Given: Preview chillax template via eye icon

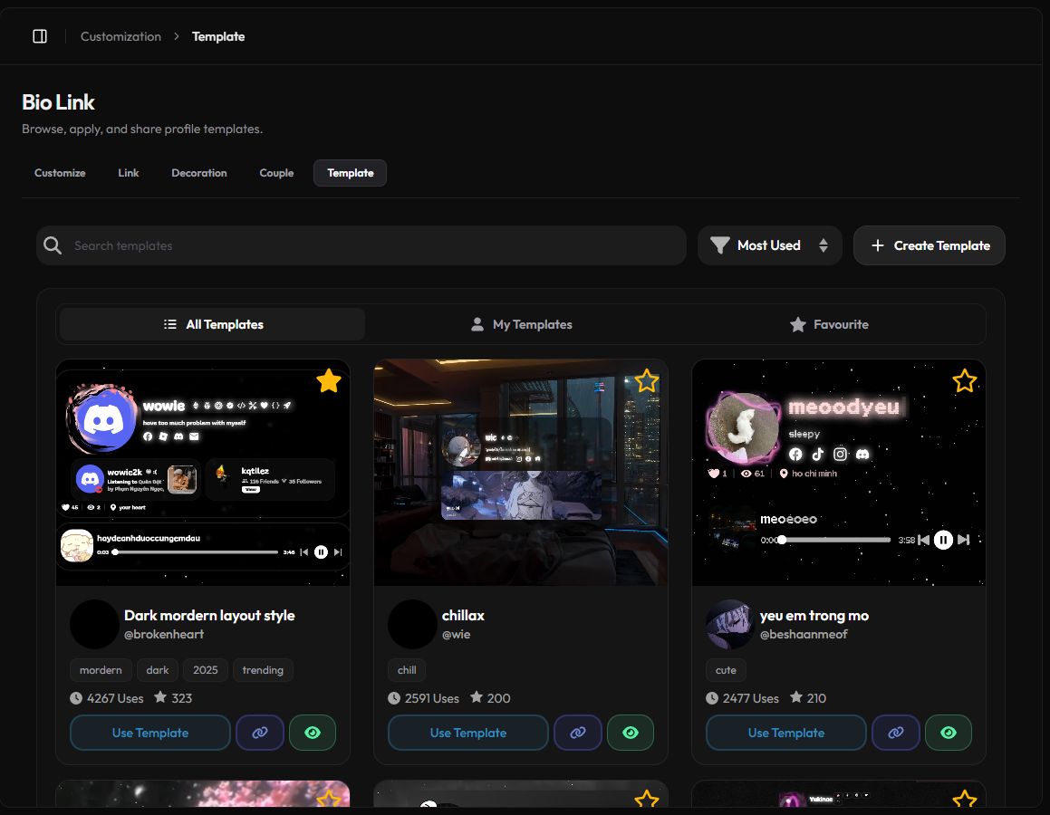Looking at the screenshot, I should (631, 733).
